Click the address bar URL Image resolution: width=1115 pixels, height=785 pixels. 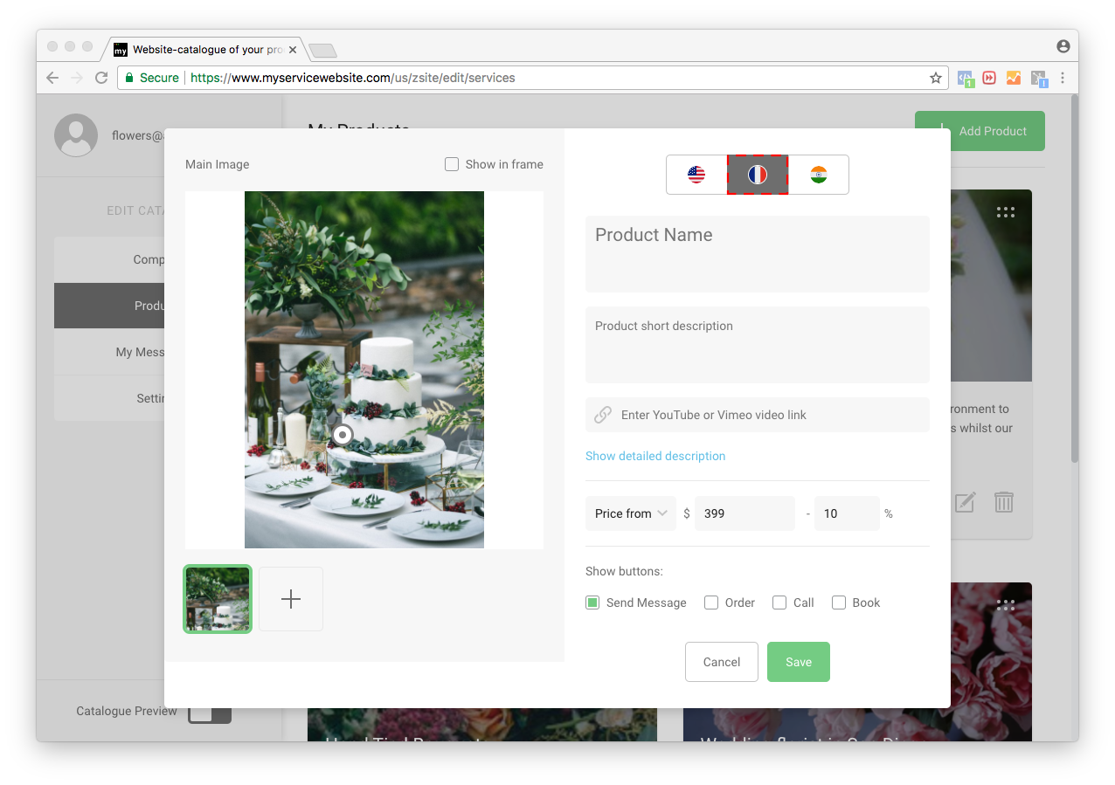(353, 78)
